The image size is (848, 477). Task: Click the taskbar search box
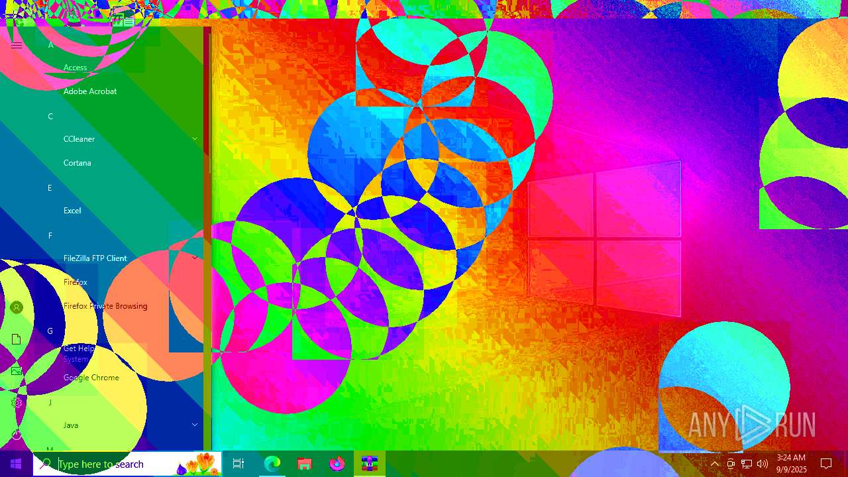[x=127, y=464]
